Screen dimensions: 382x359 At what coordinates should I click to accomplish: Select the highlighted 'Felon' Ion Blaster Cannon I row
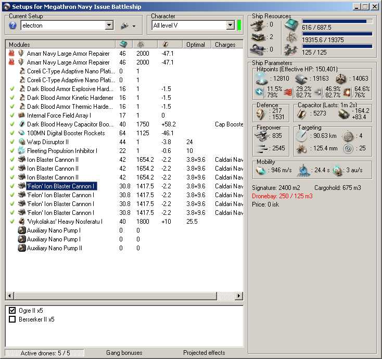(124, 186)
